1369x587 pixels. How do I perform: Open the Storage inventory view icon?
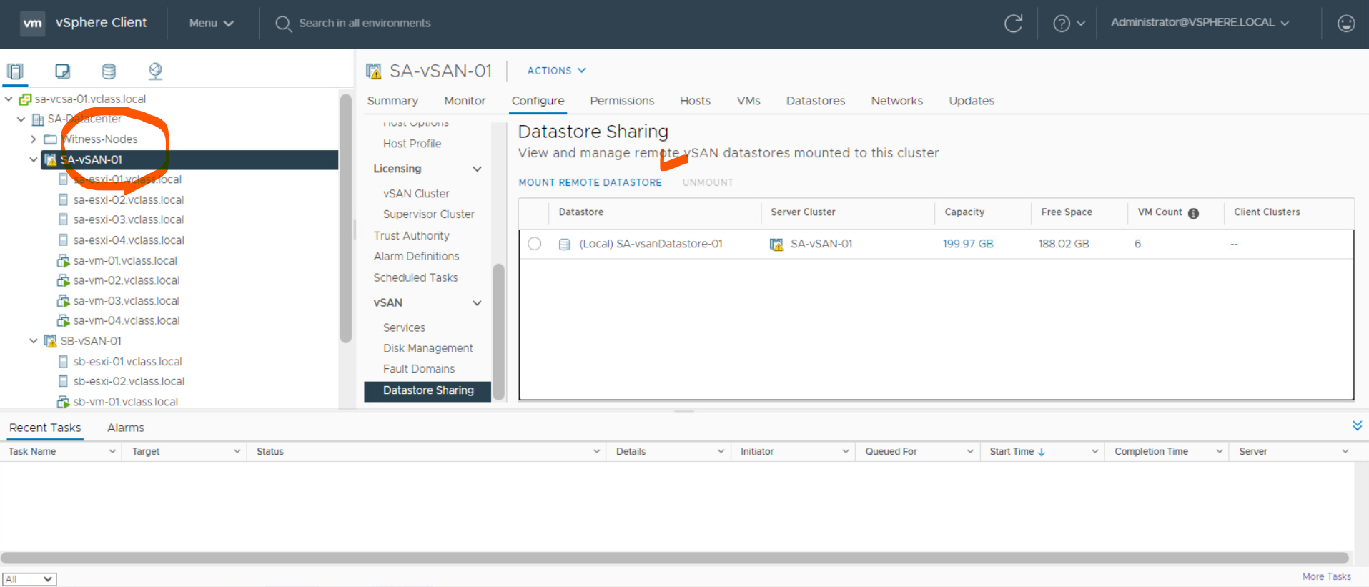109,71
